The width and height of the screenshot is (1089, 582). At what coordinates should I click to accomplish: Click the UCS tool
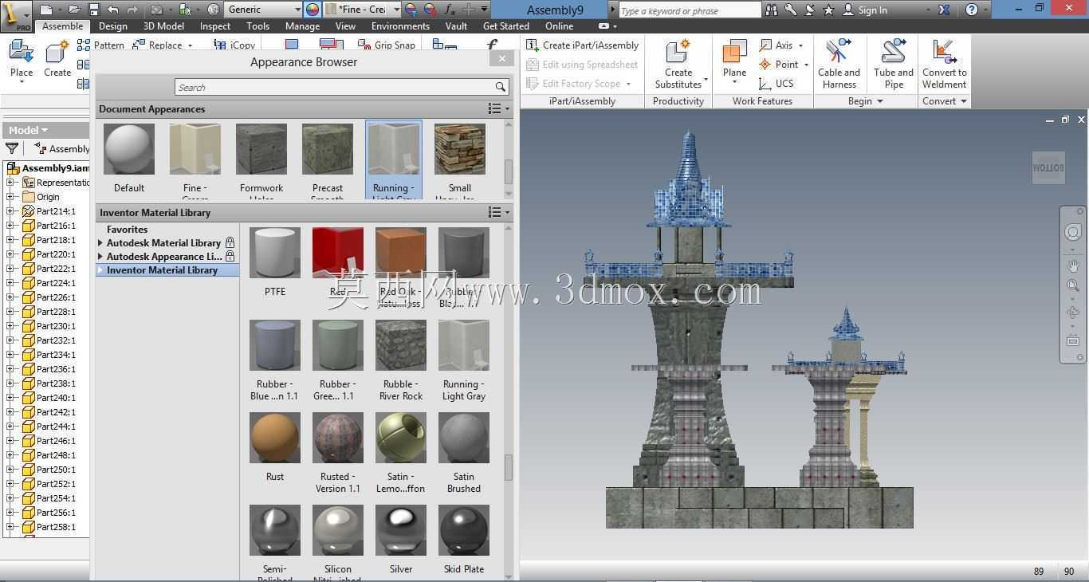pyautogui.click(x=776, y=83)
